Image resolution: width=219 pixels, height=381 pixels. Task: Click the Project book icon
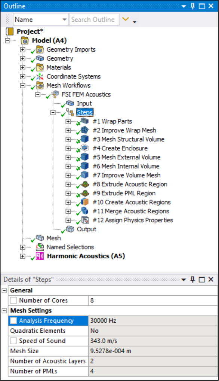tap(9, 31)
